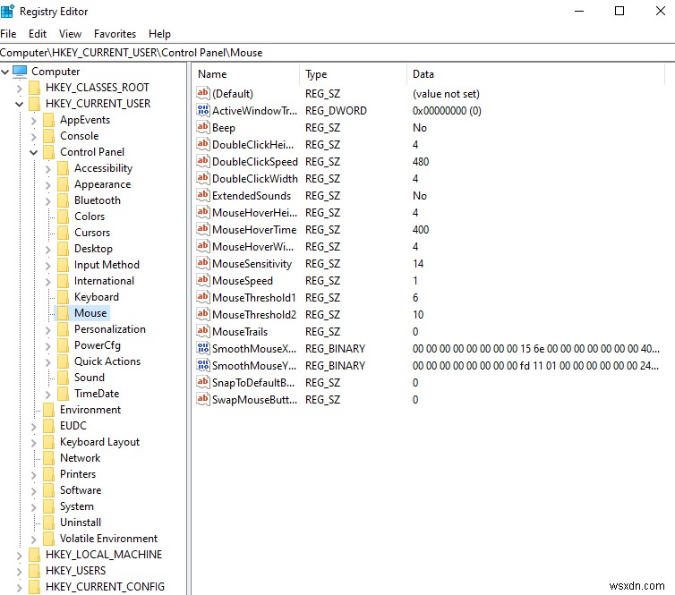Select the Environment key
675x595 pixels.
click(90, 409)
